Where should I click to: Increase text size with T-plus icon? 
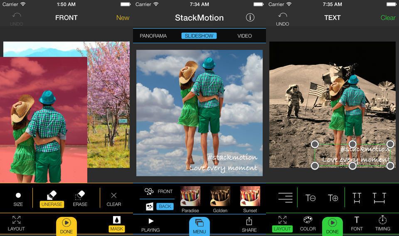pyautogui.click(x=333, y=198)
